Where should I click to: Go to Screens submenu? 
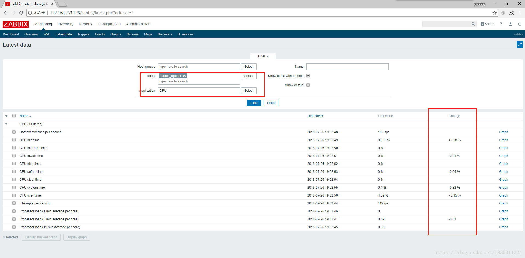click(133, 34)
